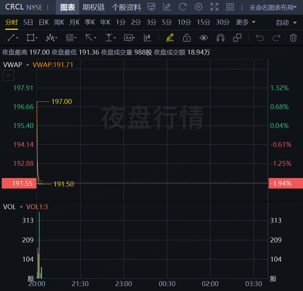Delete drawings with the trash icon

point(293,38)
